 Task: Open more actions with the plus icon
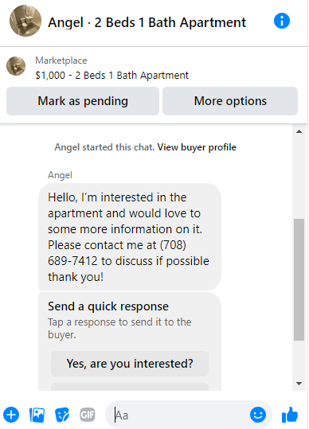point(11,415)
